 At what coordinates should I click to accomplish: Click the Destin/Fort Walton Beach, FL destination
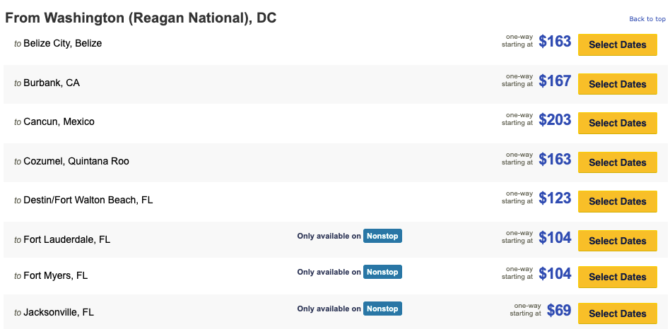[x=88, y=200]
